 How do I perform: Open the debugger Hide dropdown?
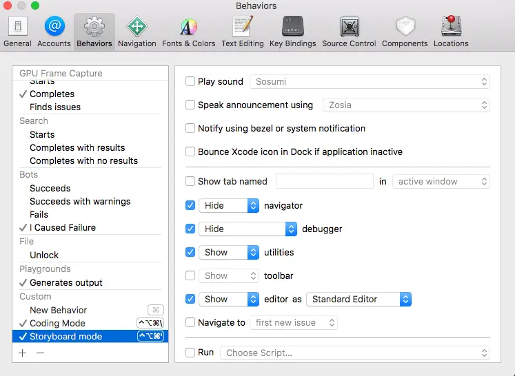pos(248,229)
